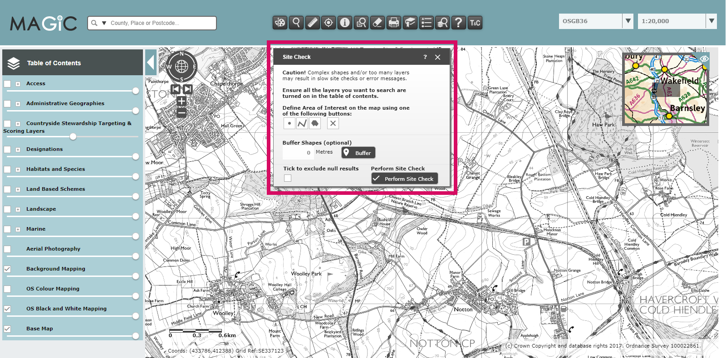
Task: Expand the Access layer group
Action: (x=18, y=84)
